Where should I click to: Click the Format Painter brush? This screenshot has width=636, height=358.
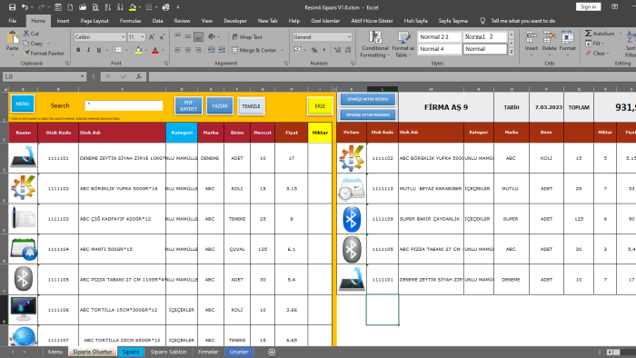pos(26,53)
